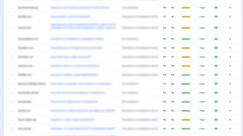Viewport: 243px width, 136px height.
Task: Tick checkbox of row scoring 91 and 41
Action: click(11, 17)
